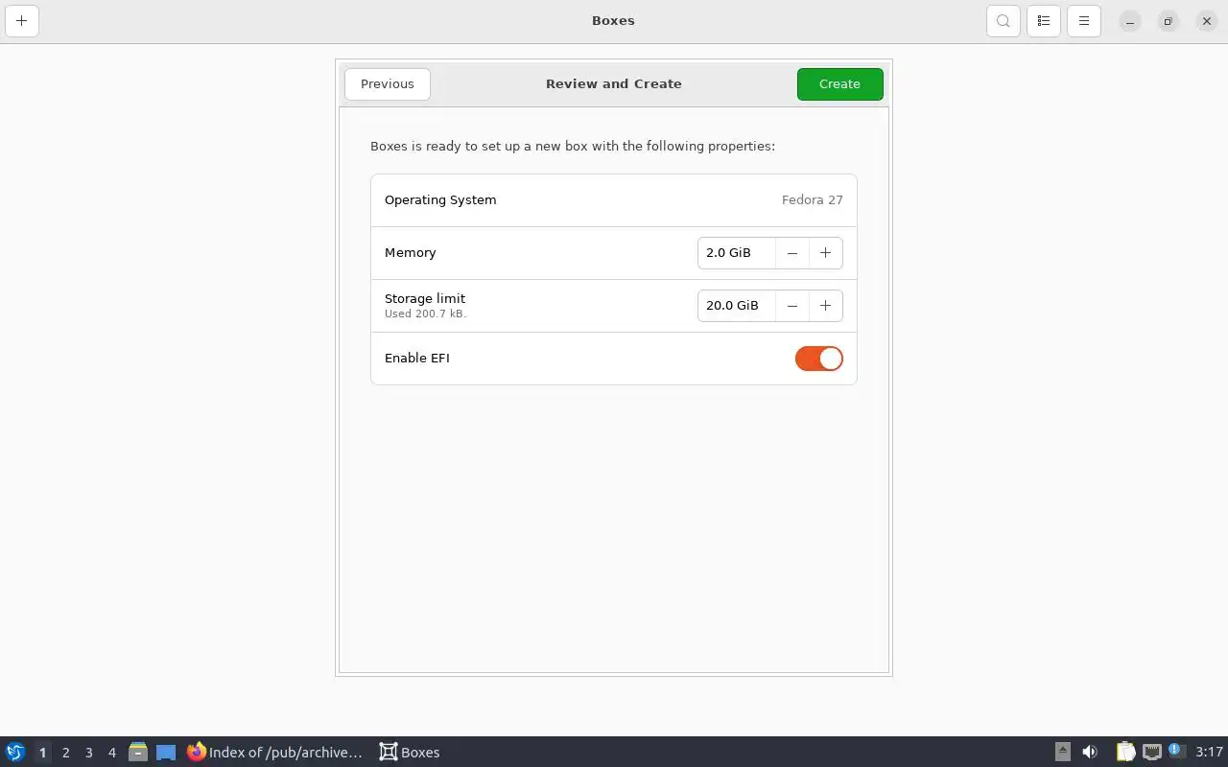1228x767 pixels.
Task: Click the new box plus icon in header
Action: 21,20
